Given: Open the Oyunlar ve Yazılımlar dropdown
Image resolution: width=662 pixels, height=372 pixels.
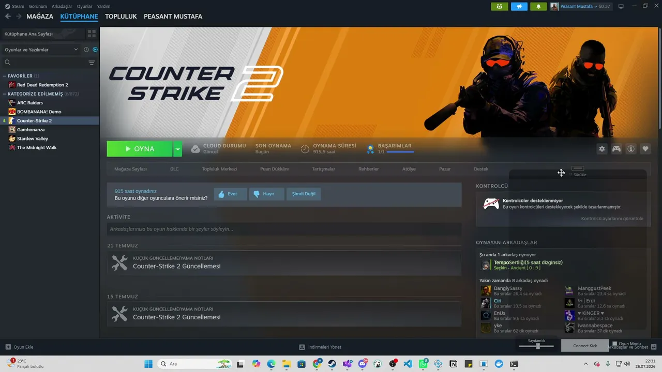Looking at the screenshot, I should pyautogui.click(x=41, y=50).
